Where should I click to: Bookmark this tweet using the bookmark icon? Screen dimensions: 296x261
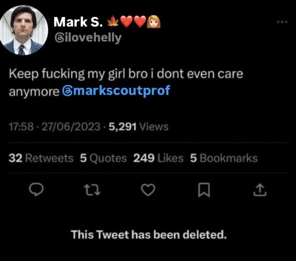pyautogui.click(x=204, y=190)
